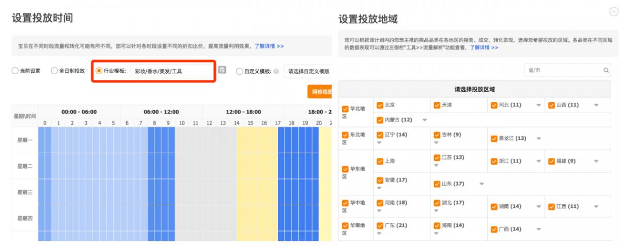The image size is (620, 246).
Task: Open 了解详情 link in region settings
Action: (484, 47)
